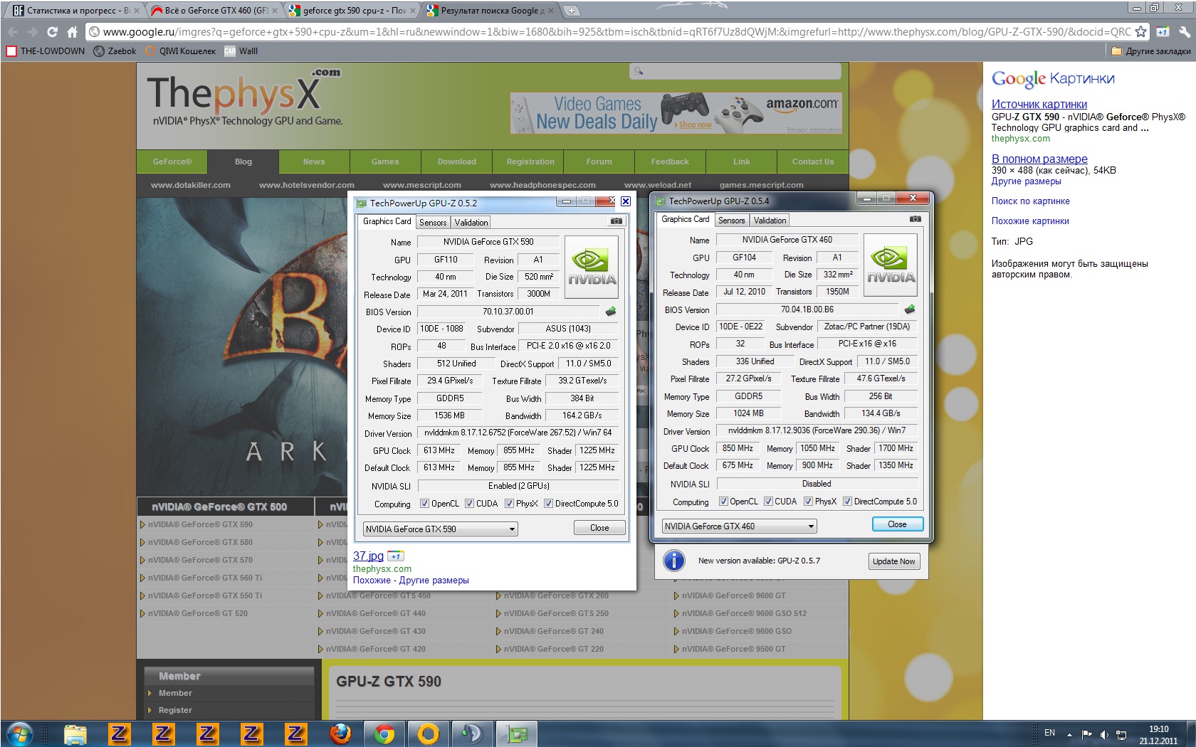Click the Close button in the GTX 460 GPU-Z window
Screen dimensions: 1196x747
897,524
